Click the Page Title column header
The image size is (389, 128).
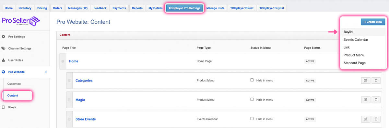(69, 48)
